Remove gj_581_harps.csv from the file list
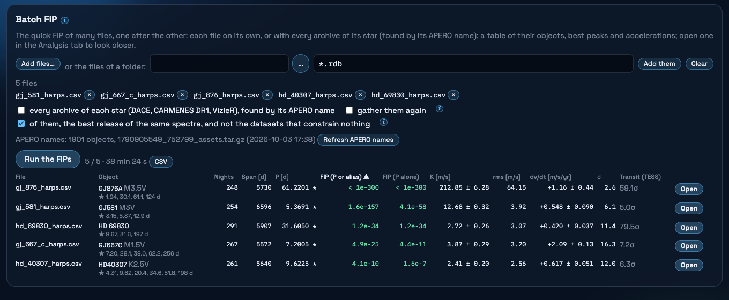The height and width of the screenshot is (300, 729). pos(90,95)
